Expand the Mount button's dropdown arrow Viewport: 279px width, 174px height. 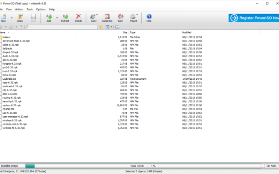137,15
